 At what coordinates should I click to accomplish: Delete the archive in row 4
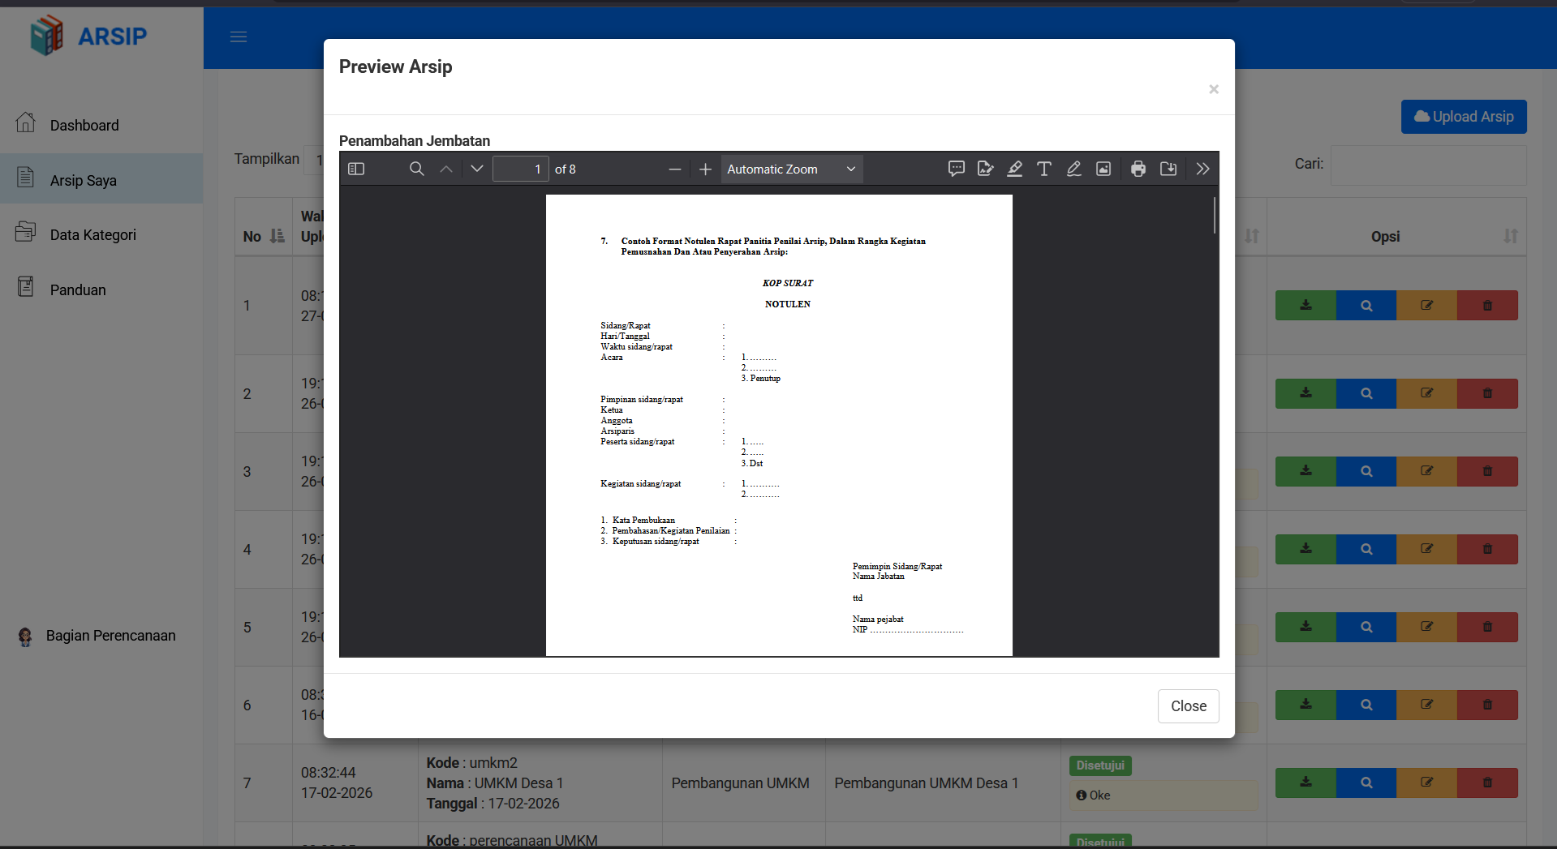[x=1487, y=549]
